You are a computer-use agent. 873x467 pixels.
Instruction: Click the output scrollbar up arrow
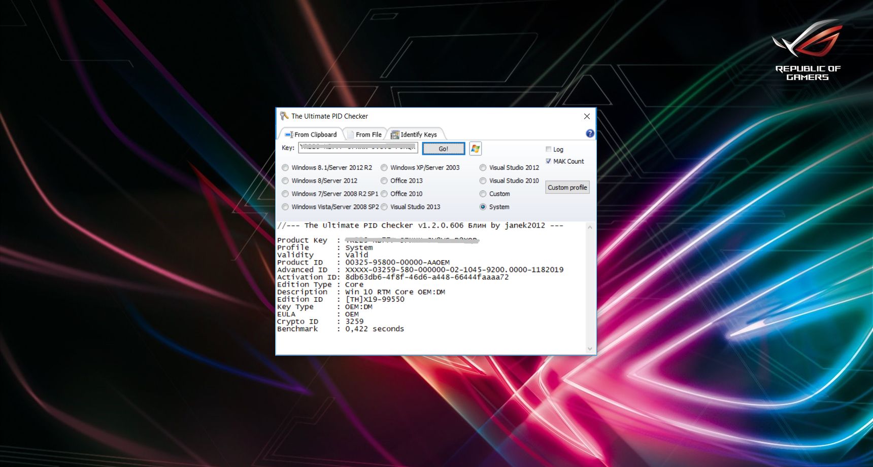(590, 228)
